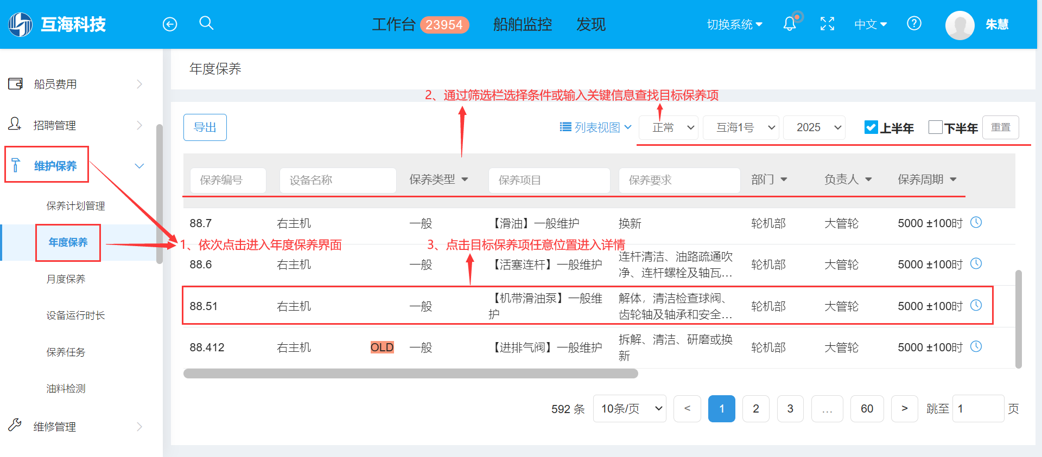Click the list view icon beside 列表视图
1042x457 pixels.
[566, 127]
